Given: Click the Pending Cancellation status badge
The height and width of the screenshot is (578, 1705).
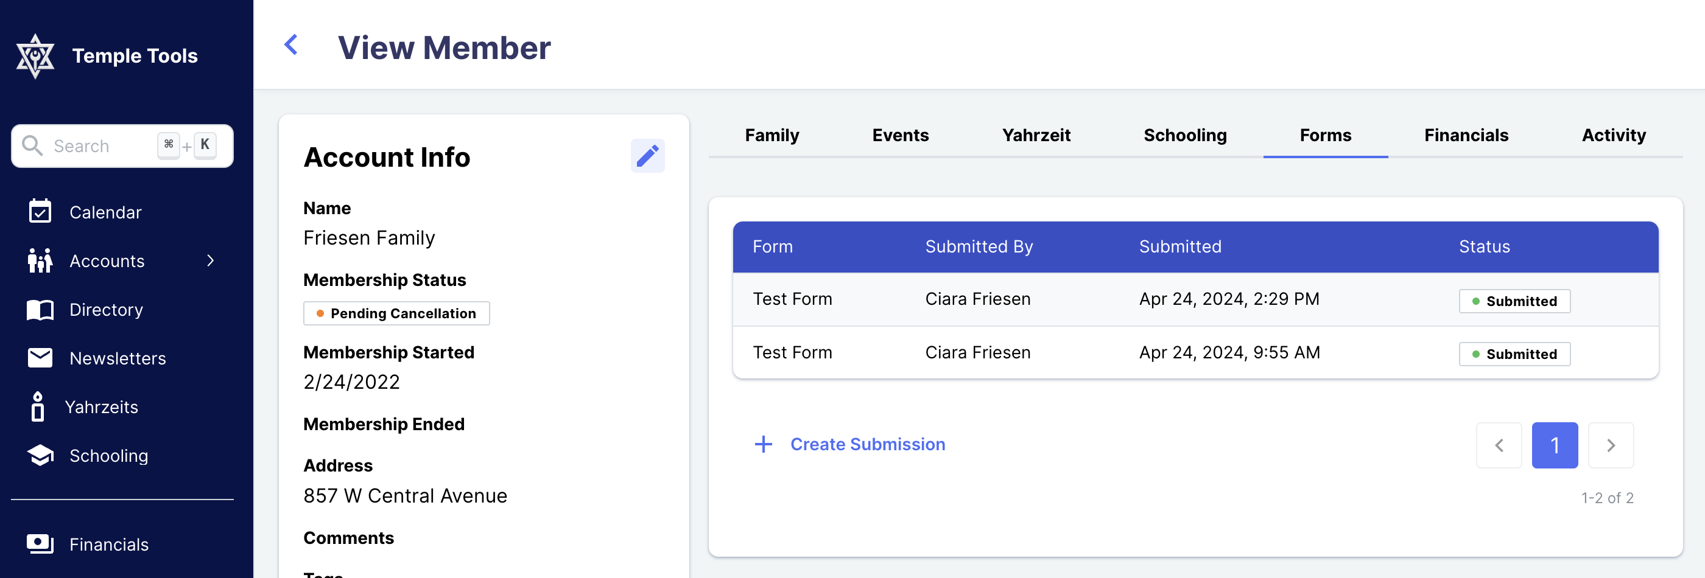Looking at the screenshot, I should click(x=396, y=313).
